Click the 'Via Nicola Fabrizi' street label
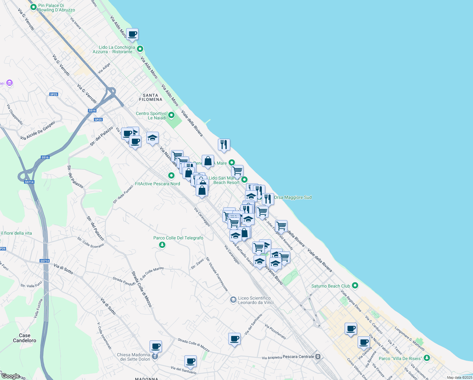This screenshot has height=380, width=473. pyautogui.click(x=379, y=344)
